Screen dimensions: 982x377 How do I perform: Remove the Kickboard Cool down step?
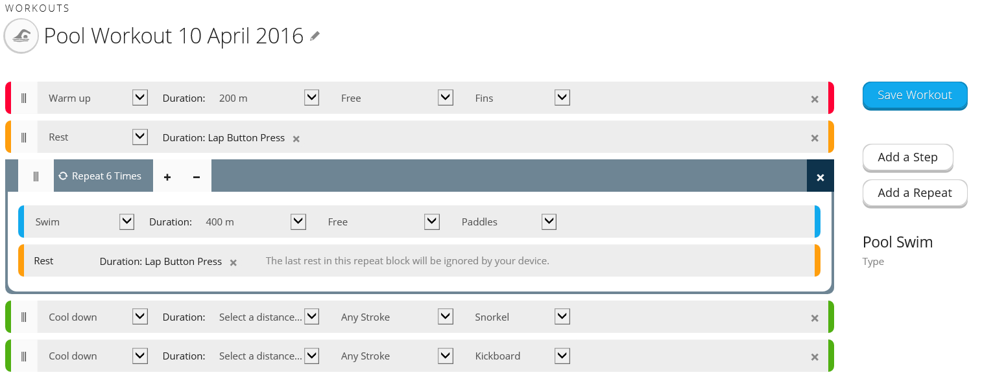pos(815,357)
